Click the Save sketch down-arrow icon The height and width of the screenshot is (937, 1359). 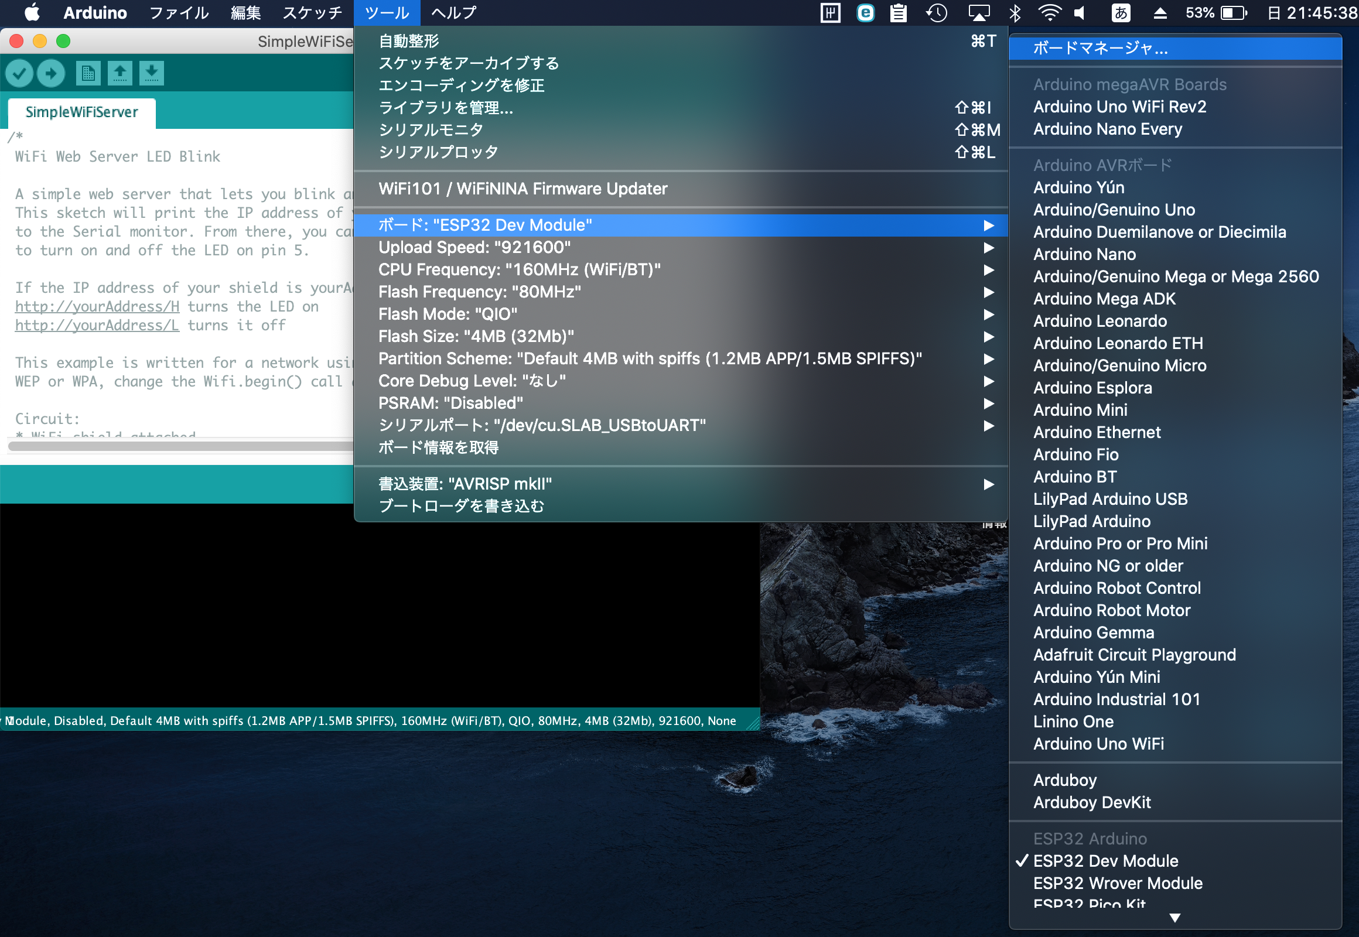pos(152,73)
